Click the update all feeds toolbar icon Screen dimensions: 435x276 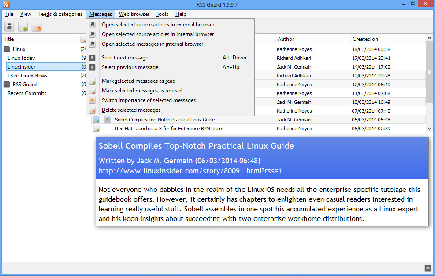[9, 26]
